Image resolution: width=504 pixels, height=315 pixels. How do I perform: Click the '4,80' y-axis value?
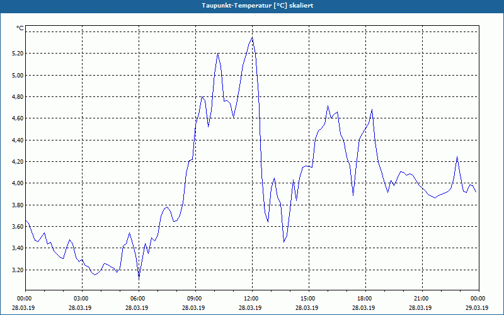(18, 97)
